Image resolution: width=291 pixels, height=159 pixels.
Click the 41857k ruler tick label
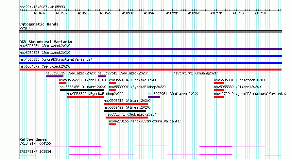[x=216, y=13]
